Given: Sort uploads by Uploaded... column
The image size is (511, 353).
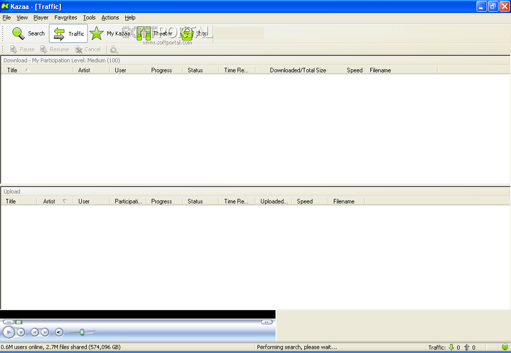Looking at the screenshot, I should (x=274, y=201).
